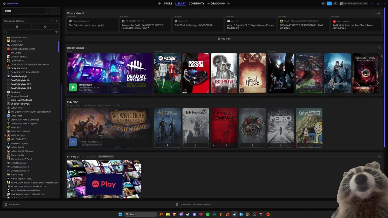Image resolution: width=388 pixels, height=218 pixels.
Task: Select Counter-Strike 2 in library list
Action: coord(19,57)
